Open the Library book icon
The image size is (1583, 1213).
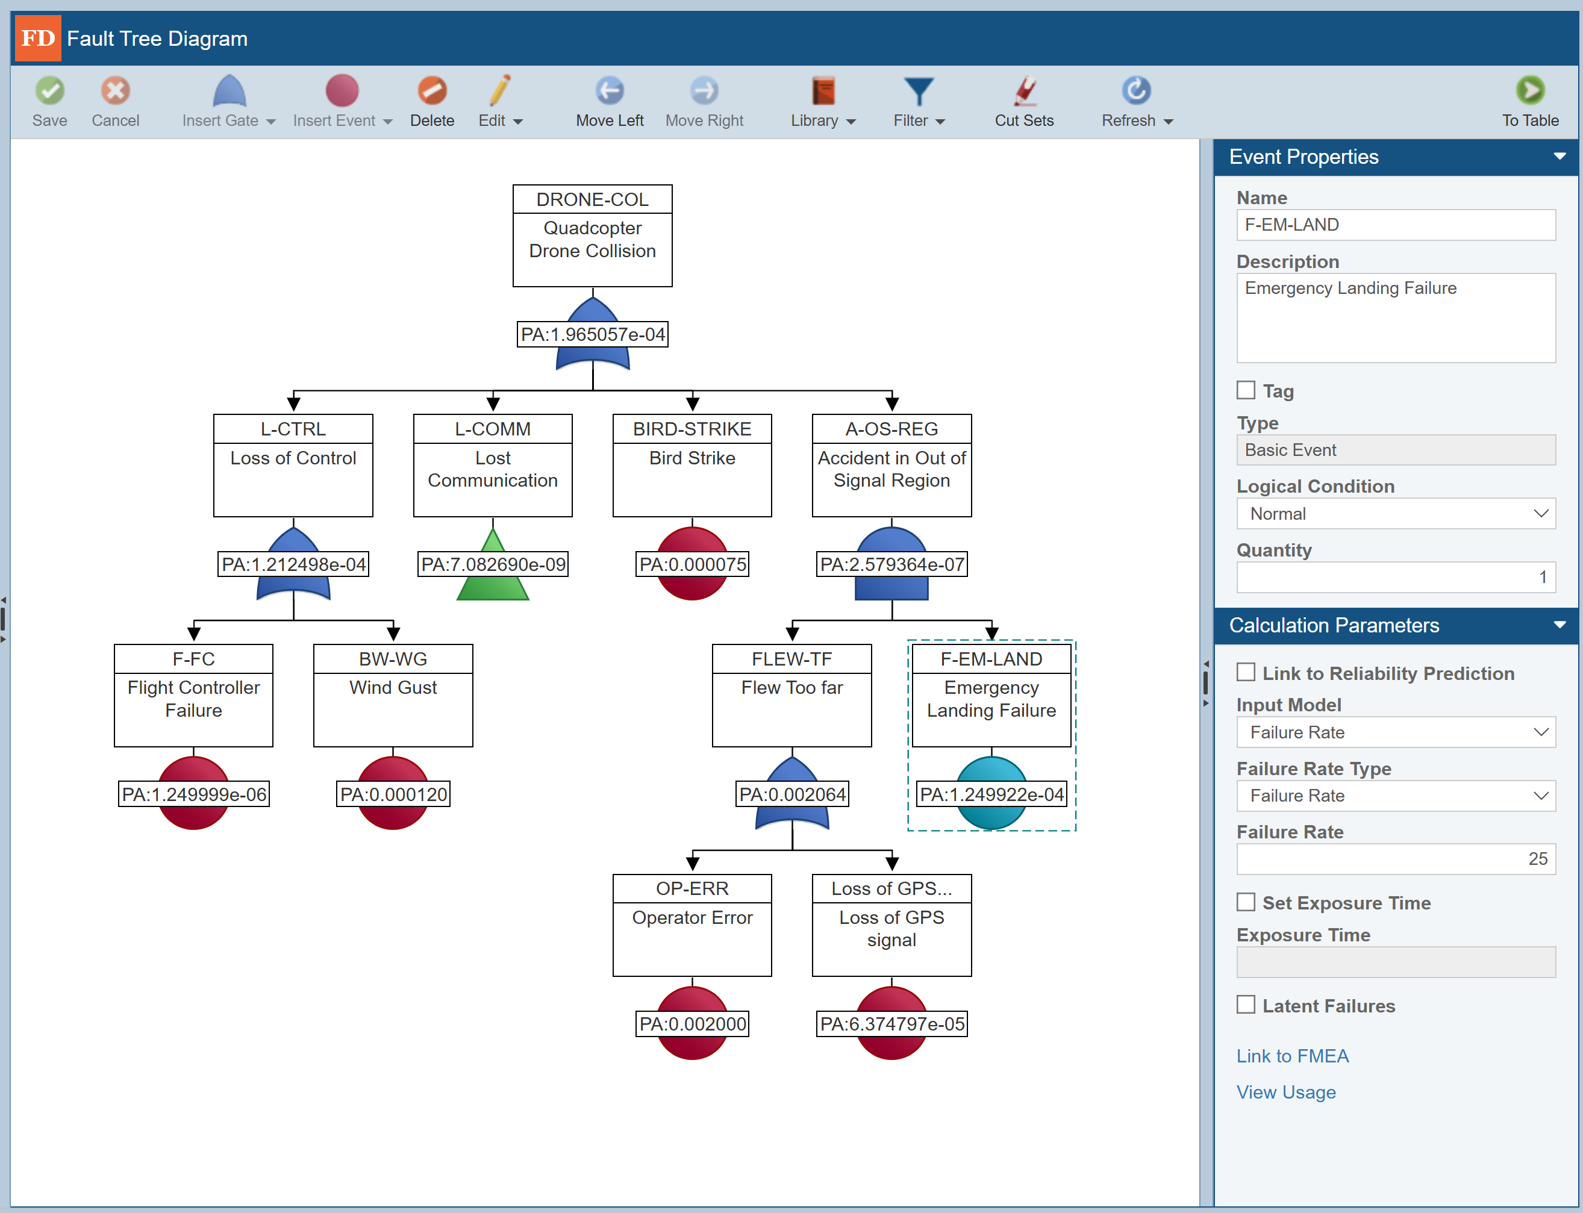tap(823, 91)
